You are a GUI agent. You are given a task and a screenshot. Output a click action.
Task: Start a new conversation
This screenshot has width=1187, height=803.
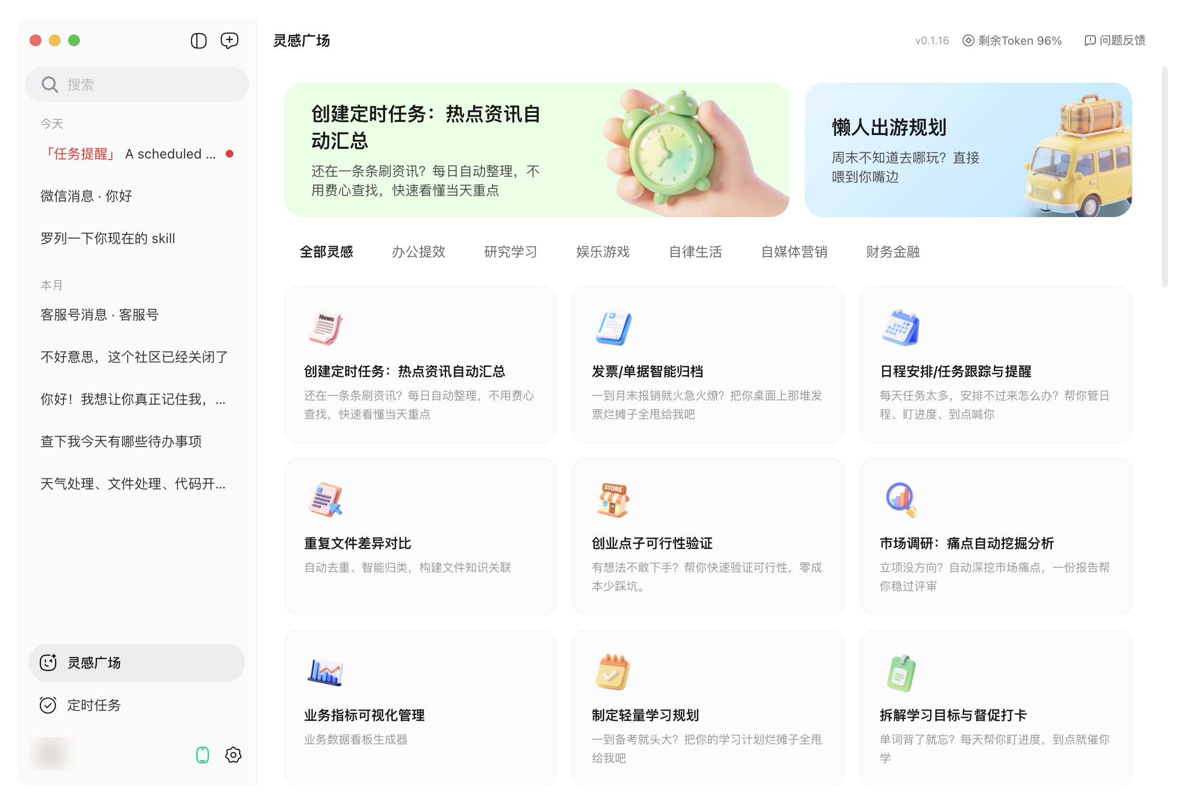coord(230,40)
